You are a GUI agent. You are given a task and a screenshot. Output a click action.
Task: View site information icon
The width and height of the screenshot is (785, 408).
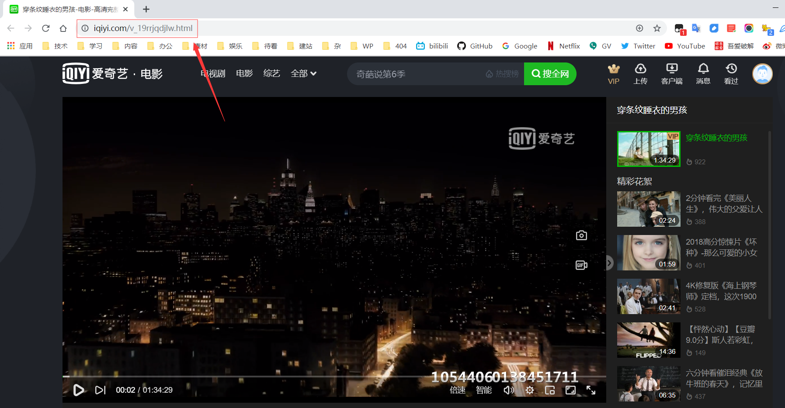click(85, 28)
